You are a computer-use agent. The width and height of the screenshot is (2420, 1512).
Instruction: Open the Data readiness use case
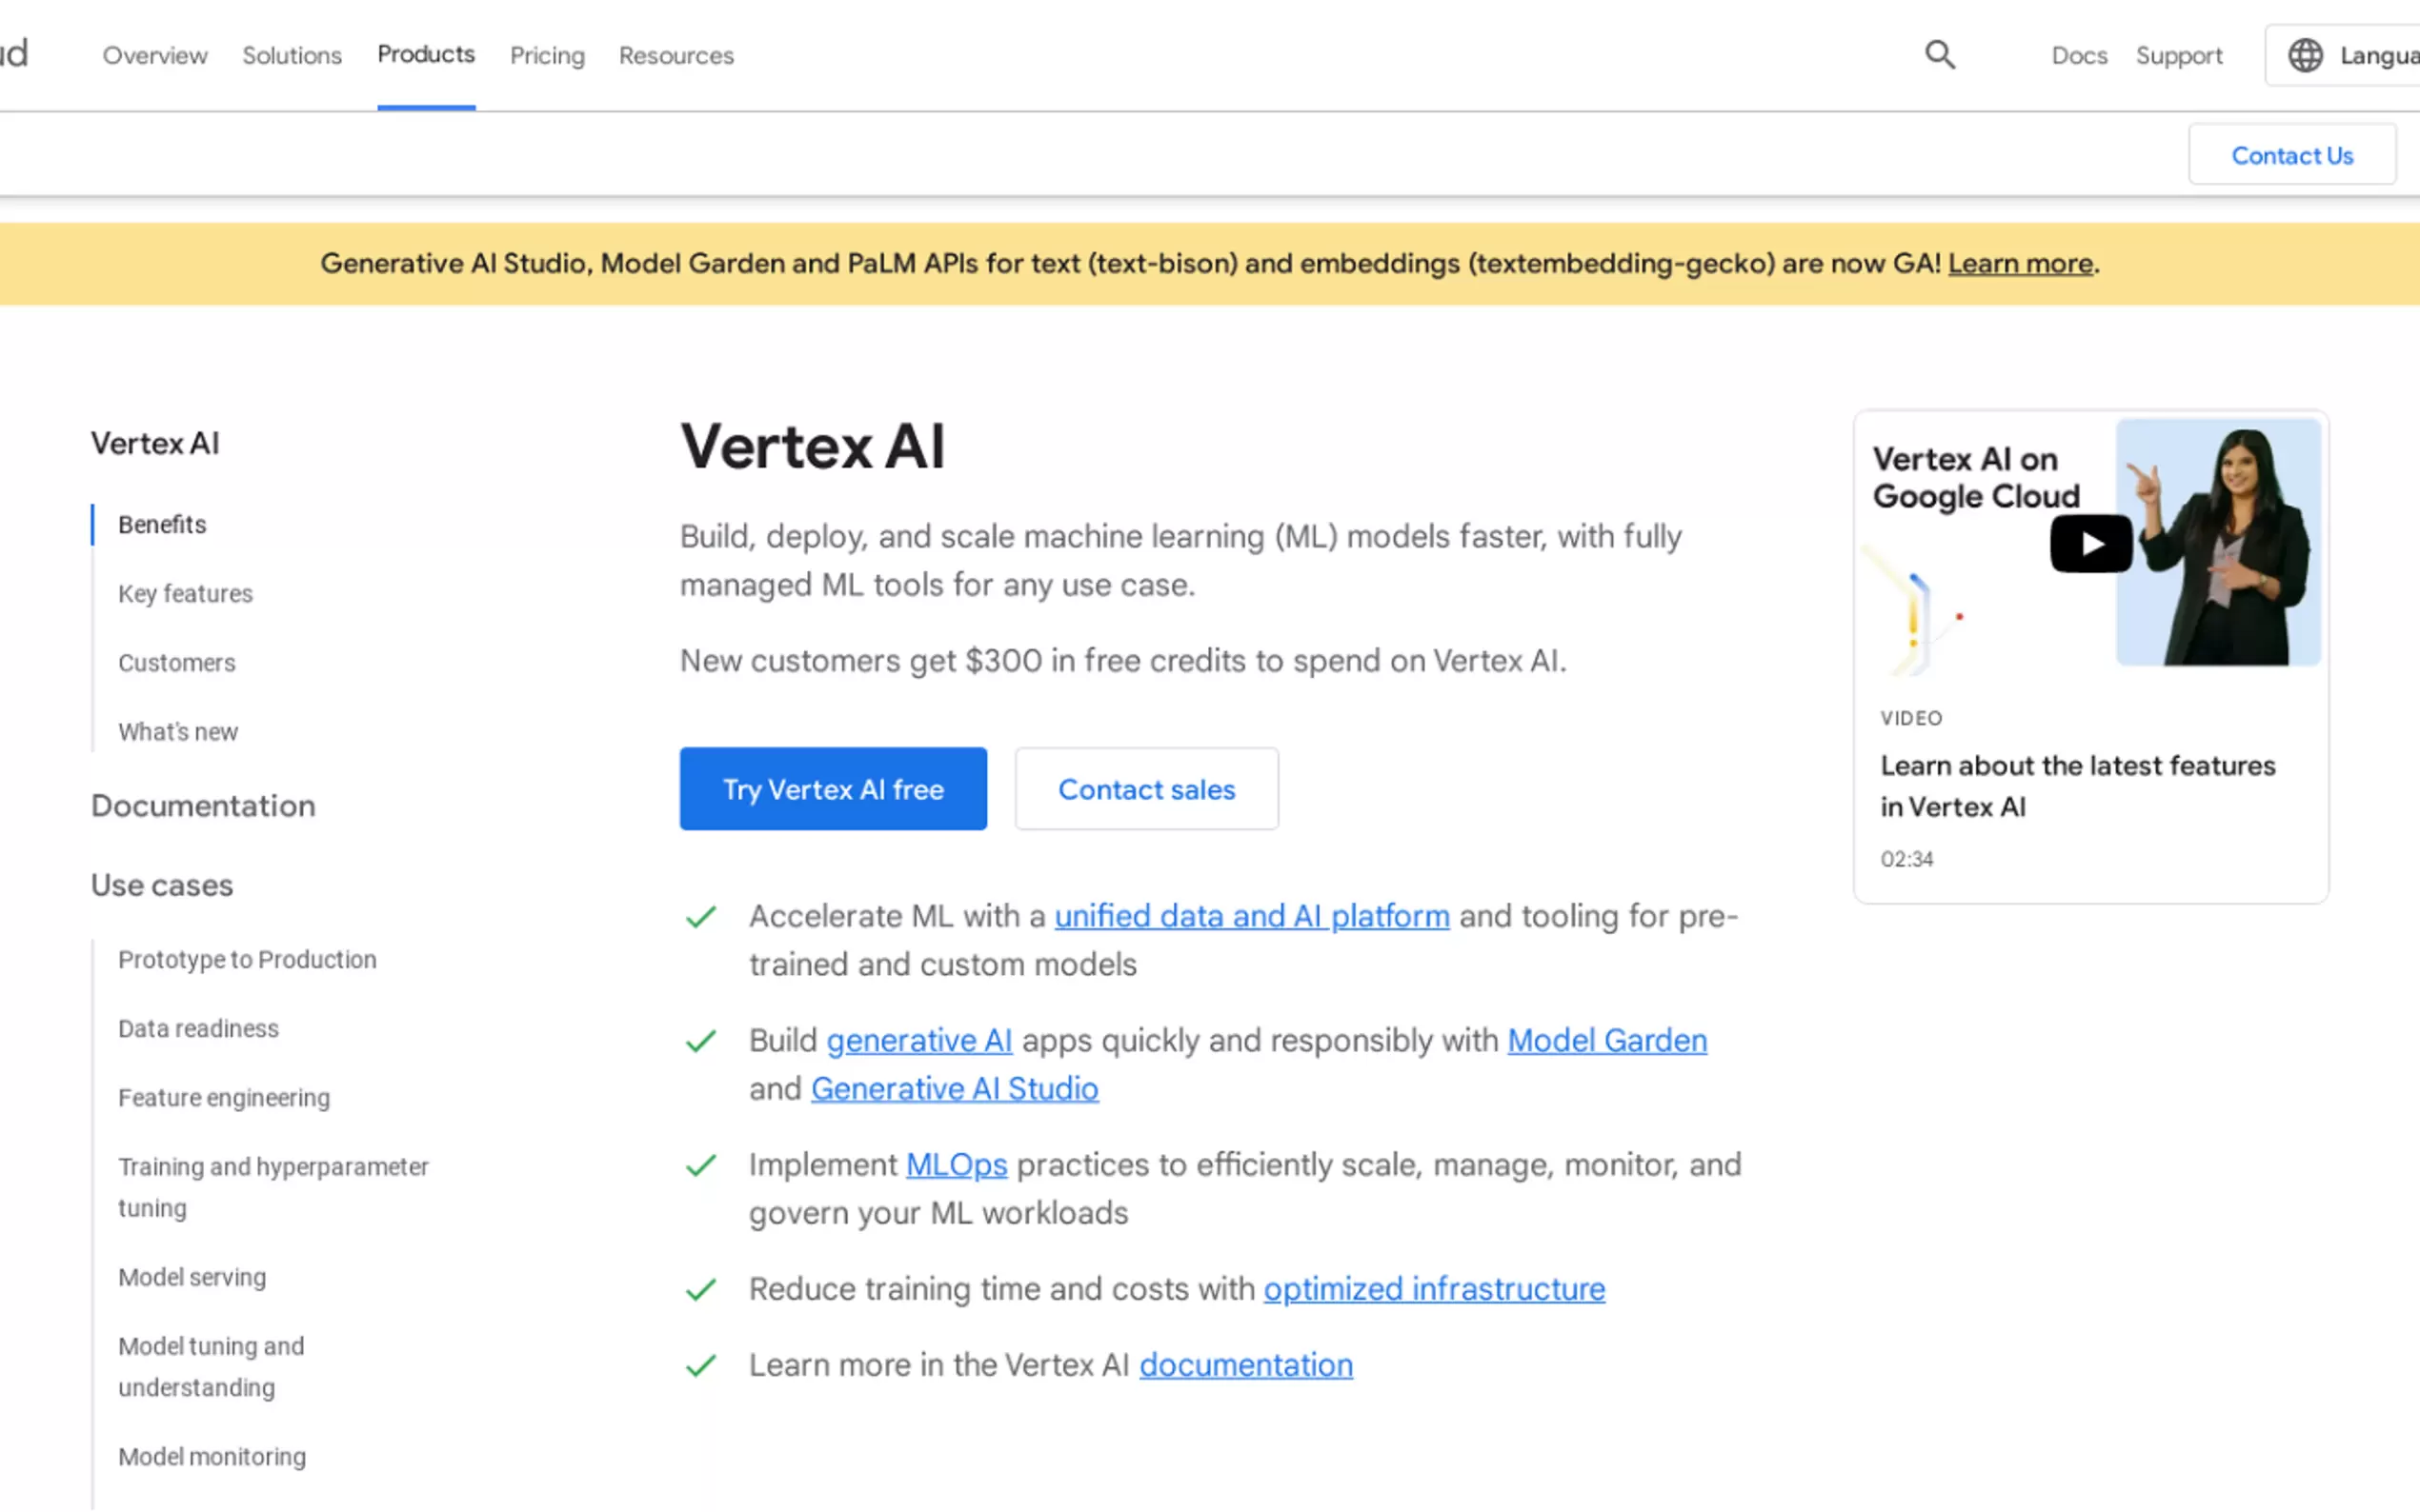click(x=198, y=1028)
